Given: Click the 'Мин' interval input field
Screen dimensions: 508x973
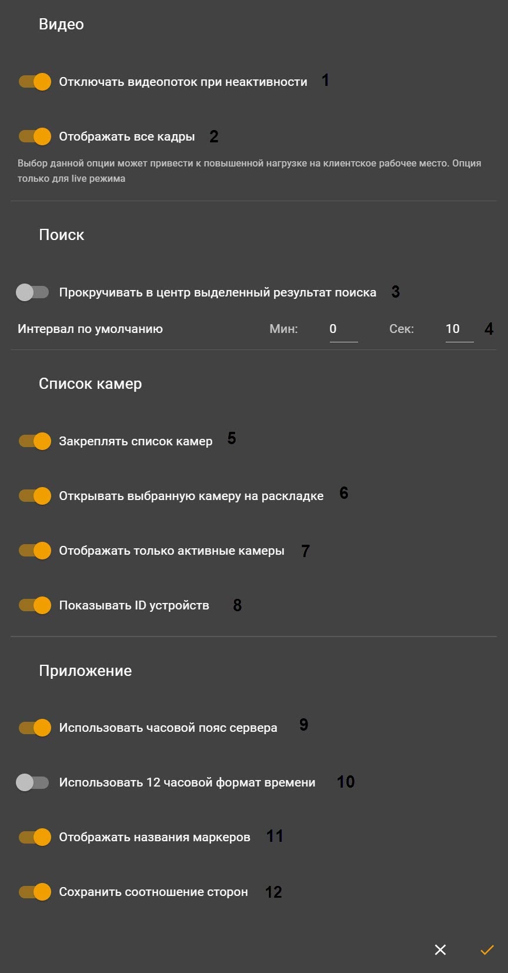Looking at the screenshot, I should tap(343, 329).
